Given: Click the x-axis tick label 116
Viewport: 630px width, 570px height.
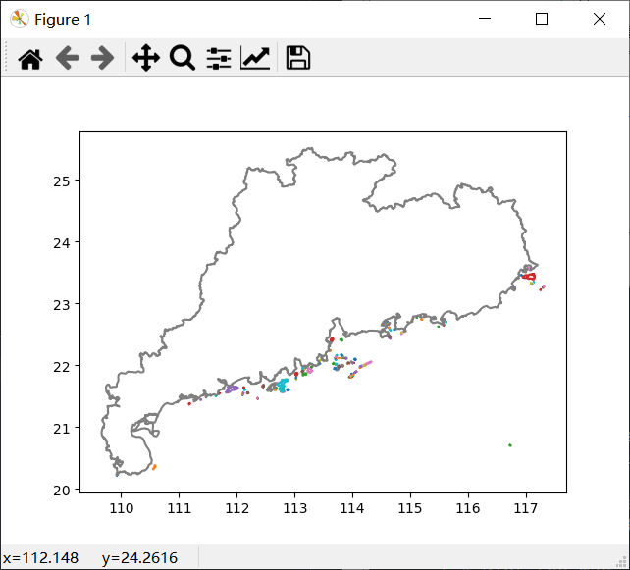Looking at the screenshot, I should click(x=468, y=508).
